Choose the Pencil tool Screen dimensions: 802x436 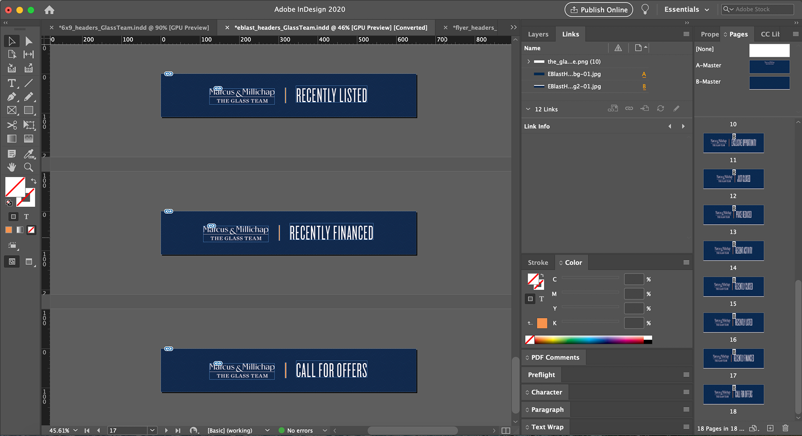coord(28,97)
